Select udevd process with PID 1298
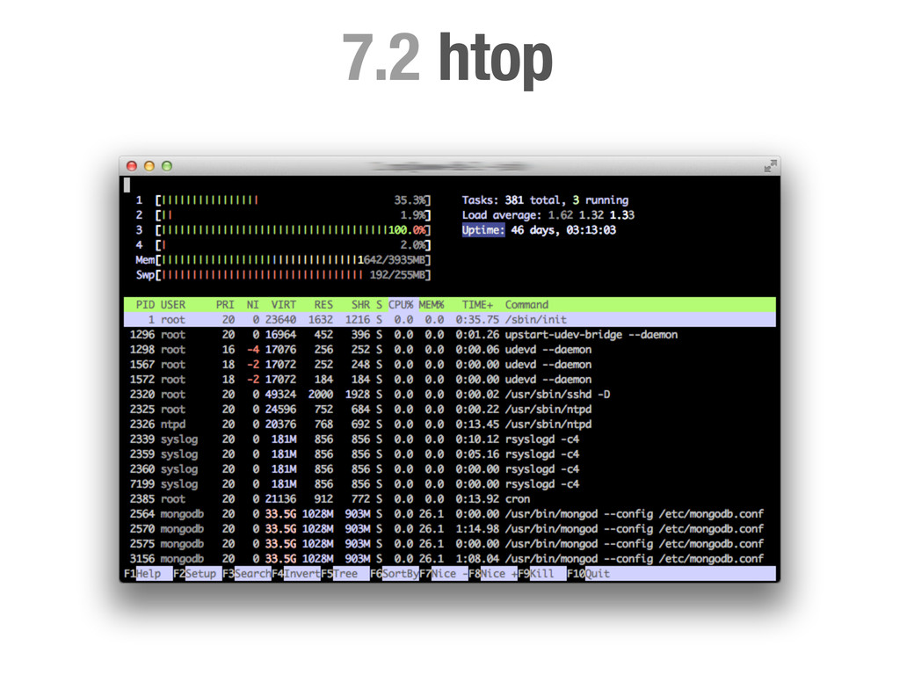 [x=450, y=350]
